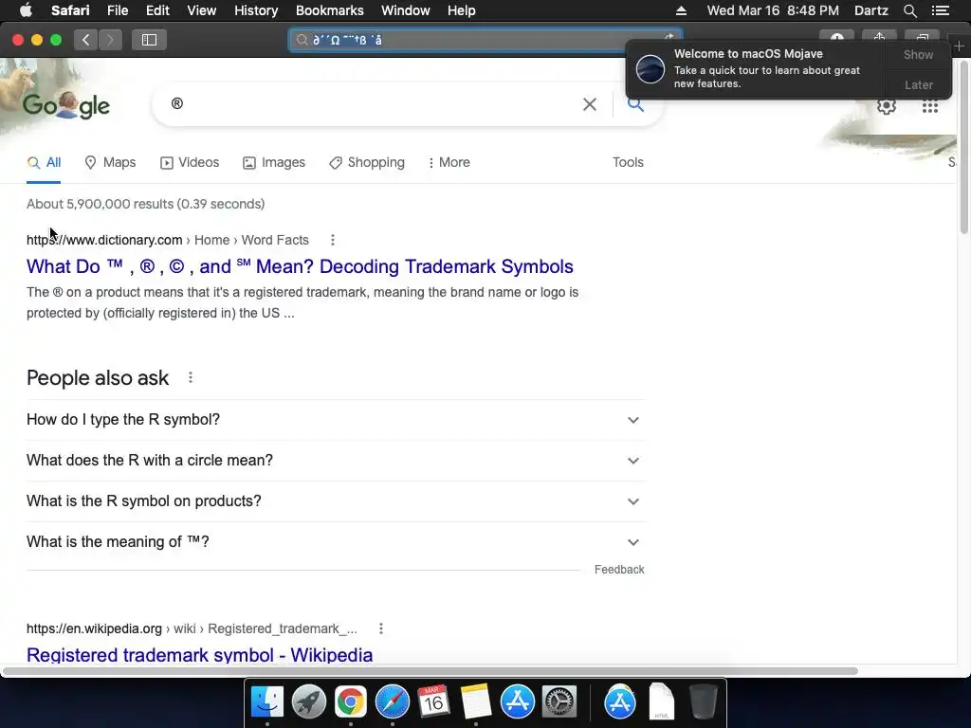Open App Store icon left of System Preferences

pos(517,702)
